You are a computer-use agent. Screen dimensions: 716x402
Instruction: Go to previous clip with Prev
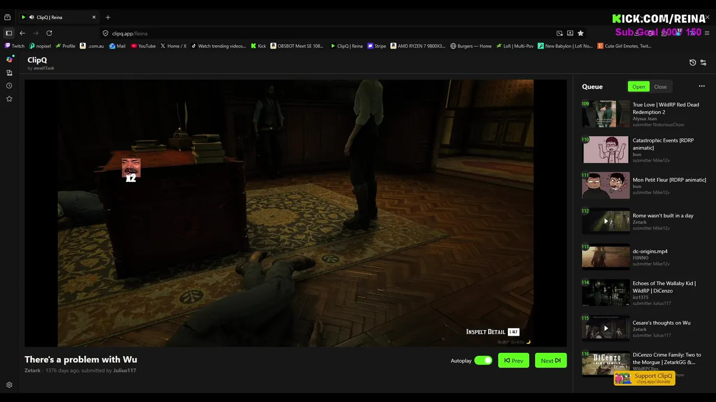pos(514,361)
